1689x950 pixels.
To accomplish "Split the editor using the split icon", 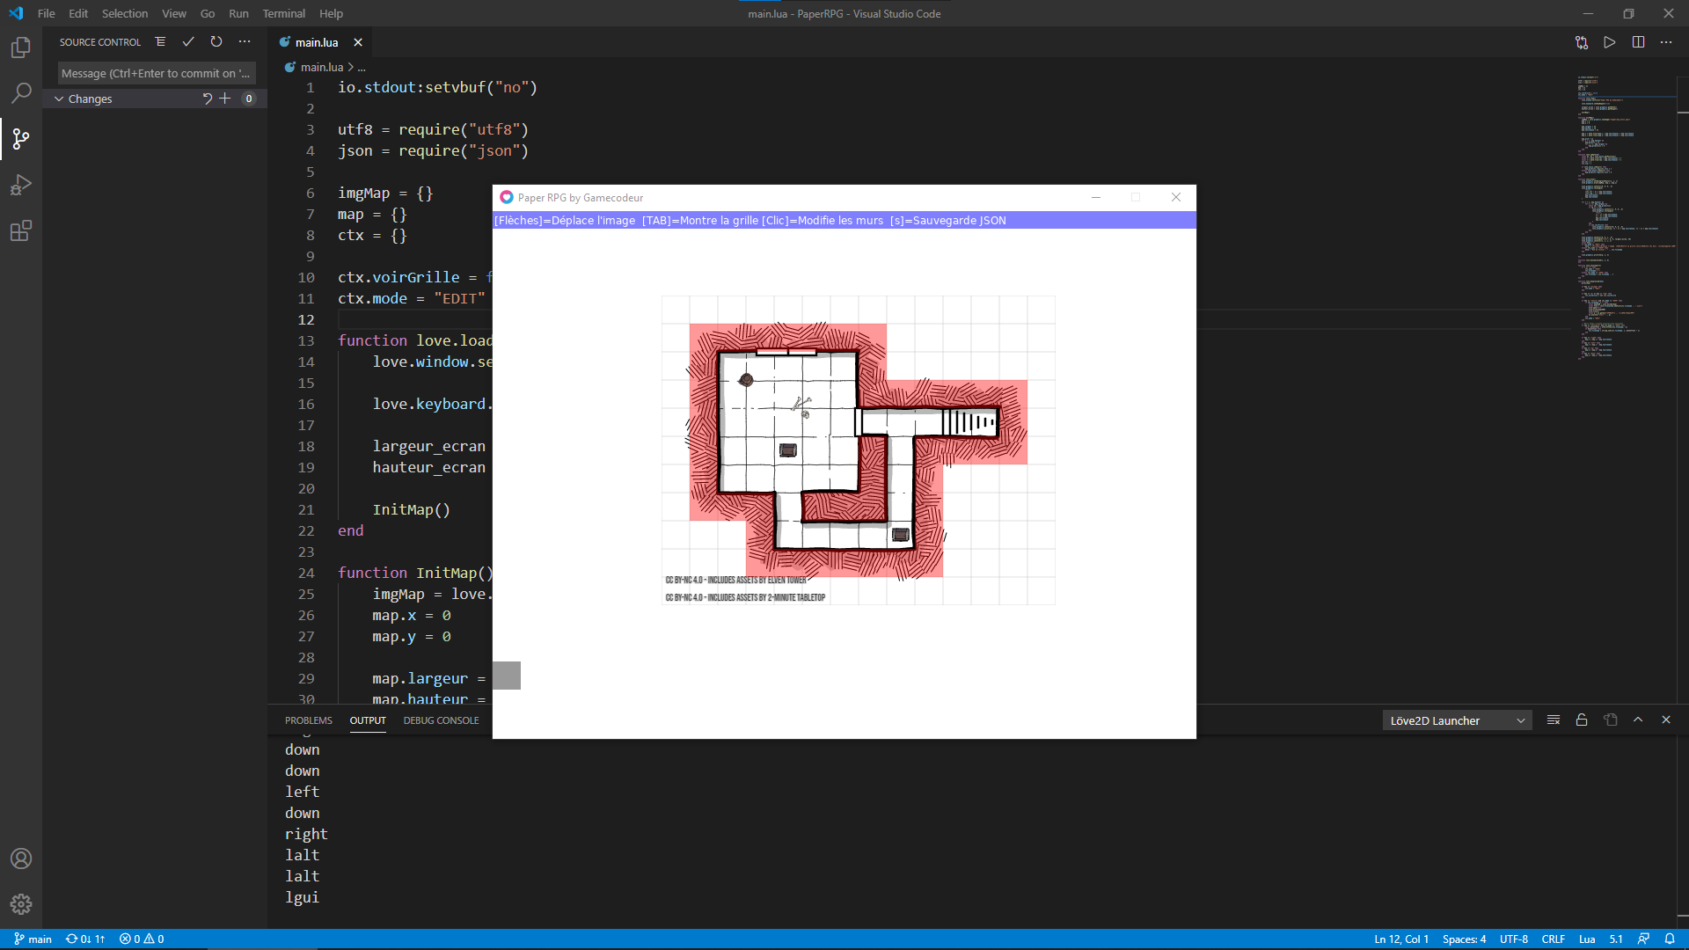I will (1638, 41).
